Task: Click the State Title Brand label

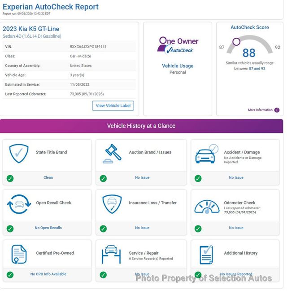Action: click(x=51, y=152)
